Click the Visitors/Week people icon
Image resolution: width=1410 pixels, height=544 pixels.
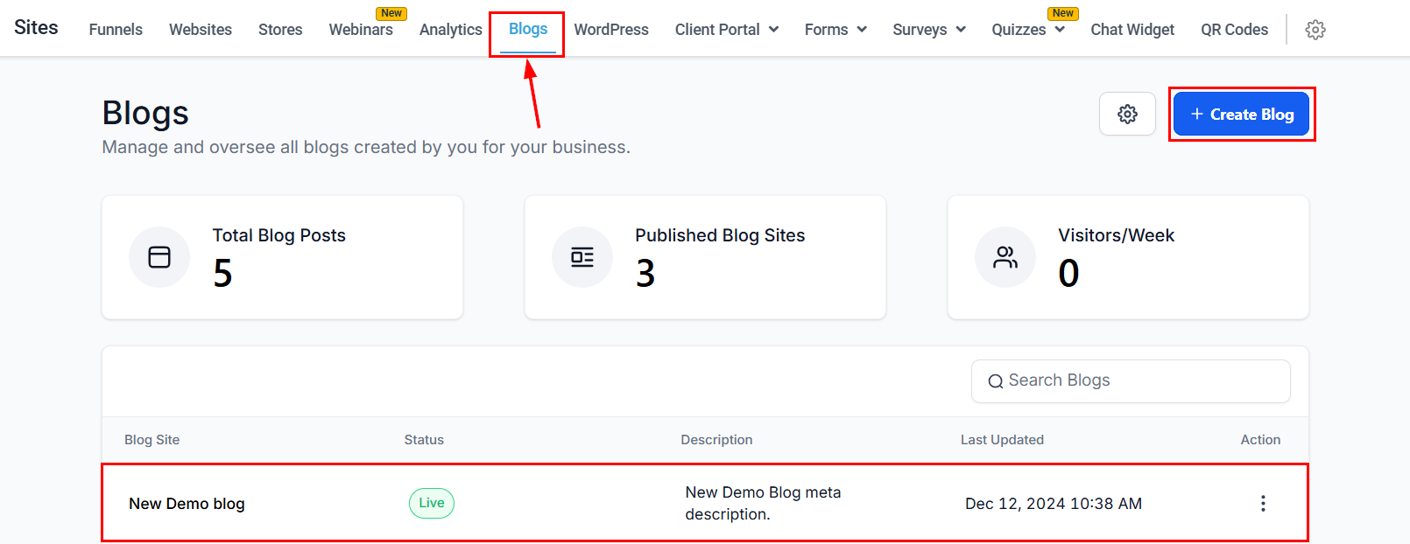(x=1005, y=257)
